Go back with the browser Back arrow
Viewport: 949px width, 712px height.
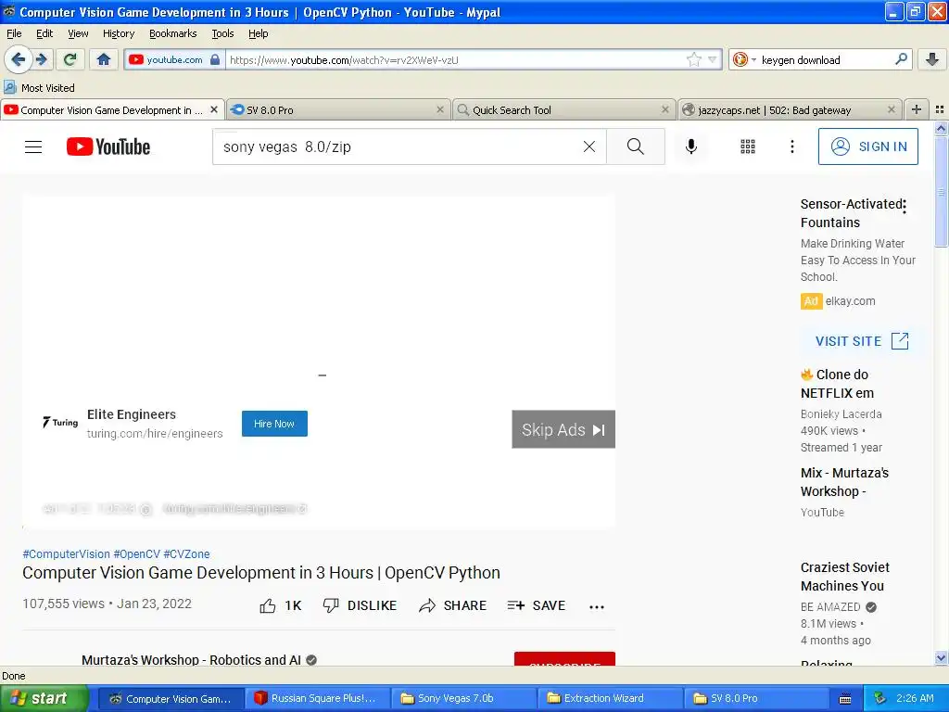[18, 59]
